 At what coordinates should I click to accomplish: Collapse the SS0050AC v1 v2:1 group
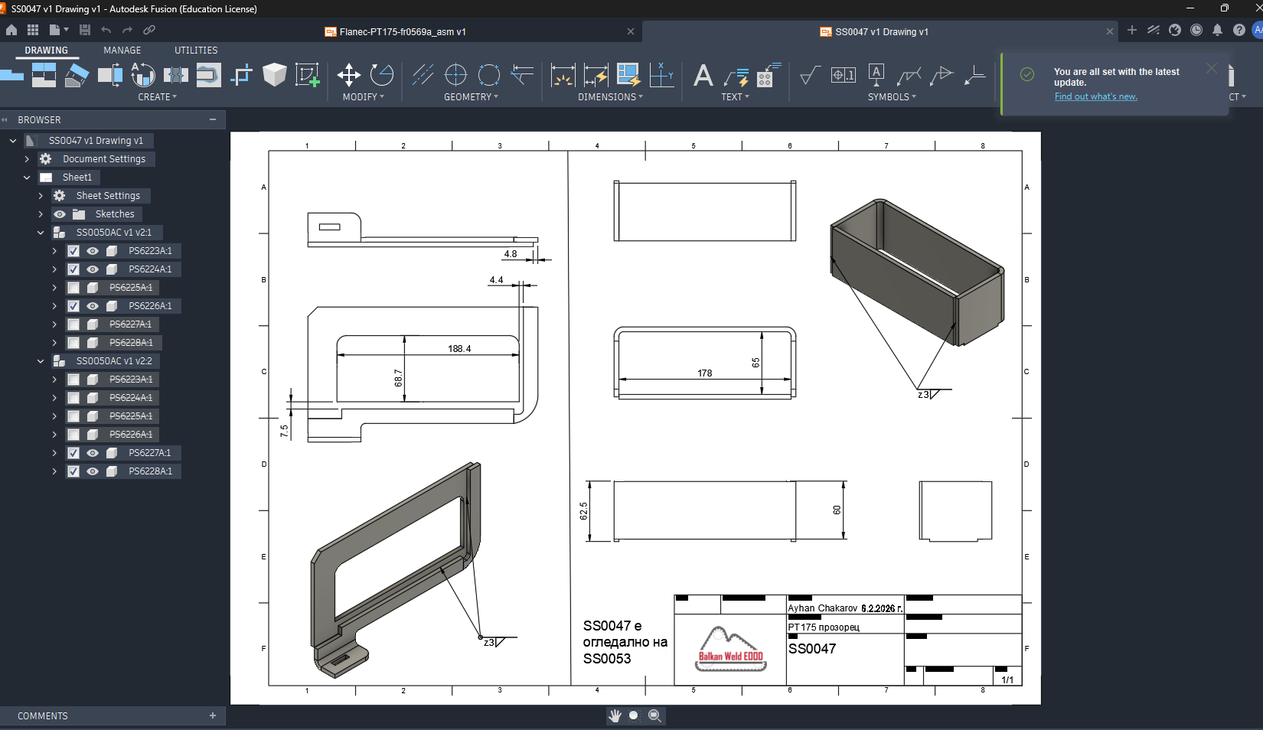pos(41,233)
